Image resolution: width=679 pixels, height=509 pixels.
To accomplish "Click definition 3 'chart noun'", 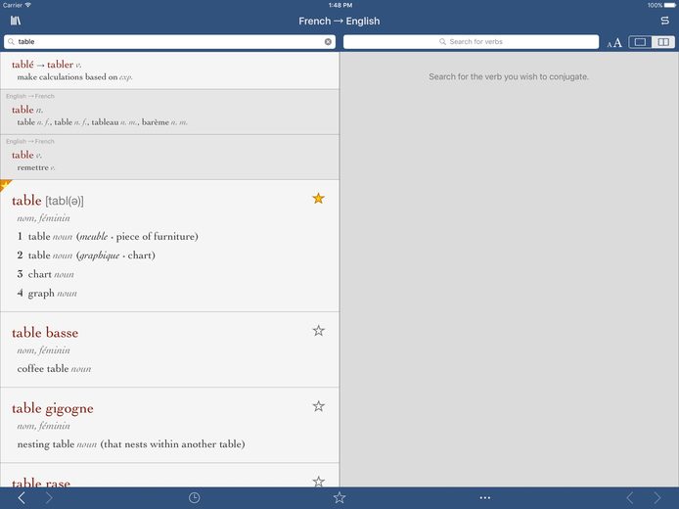I will (x=45, y=274).
